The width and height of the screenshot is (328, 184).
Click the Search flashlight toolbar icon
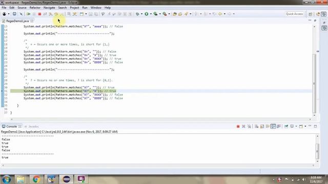186,14
